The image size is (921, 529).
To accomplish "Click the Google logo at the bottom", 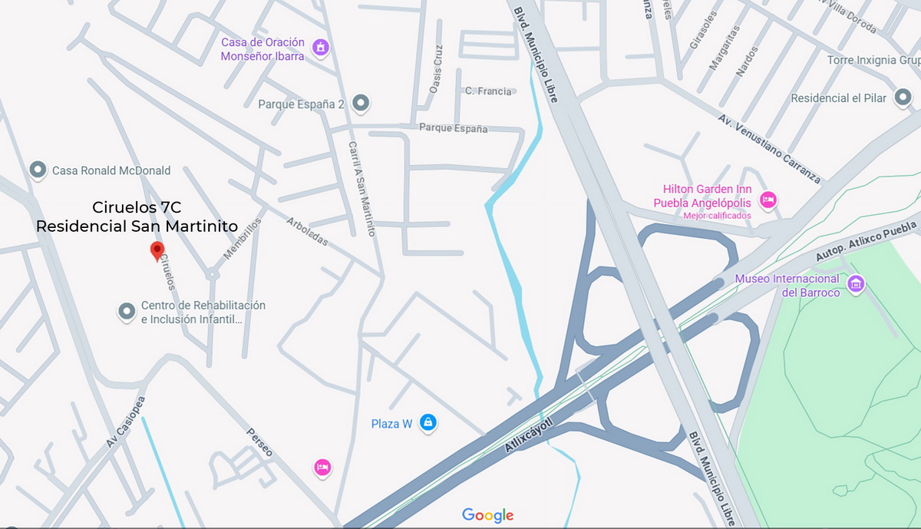I will click(487, 515).
